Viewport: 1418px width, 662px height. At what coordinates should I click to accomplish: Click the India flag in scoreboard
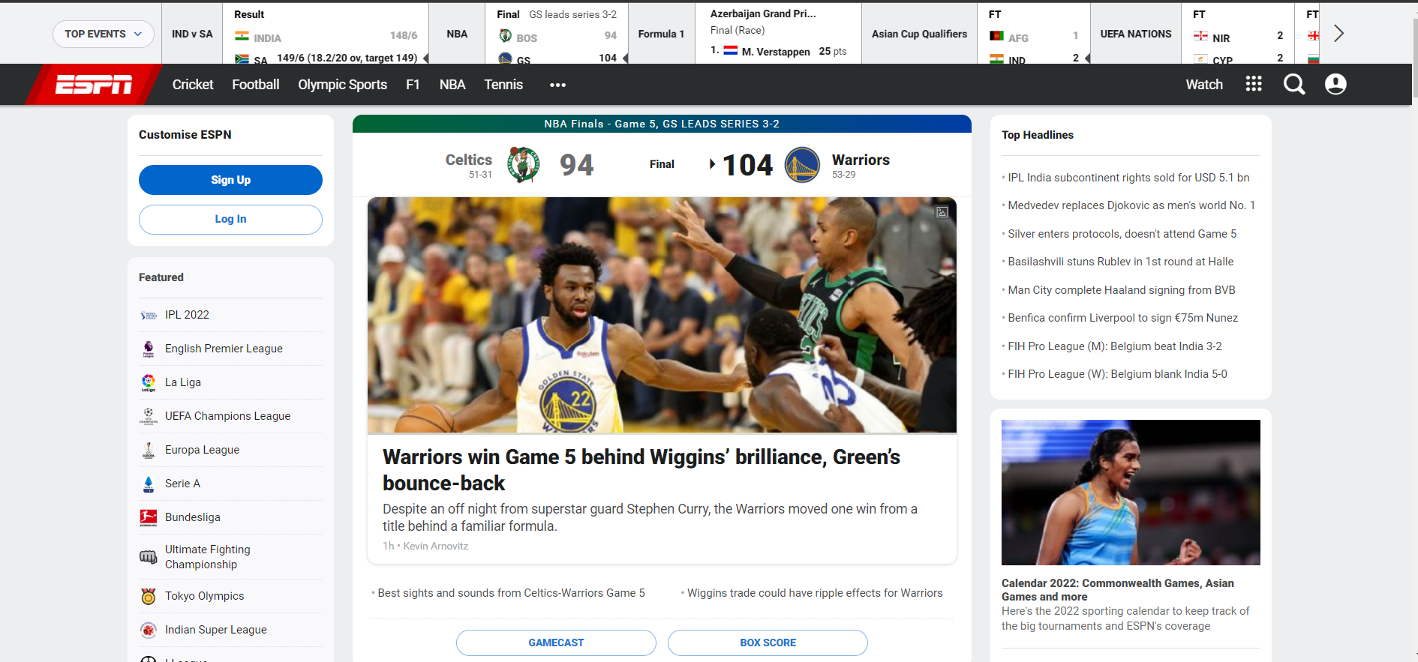point(242,37)
